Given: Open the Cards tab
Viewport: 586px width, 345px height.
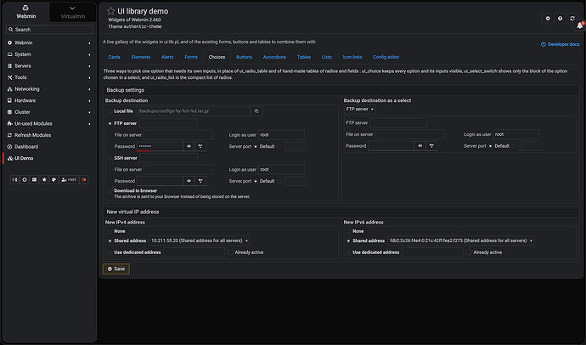Looking at the screenshot, I should 115,57.
